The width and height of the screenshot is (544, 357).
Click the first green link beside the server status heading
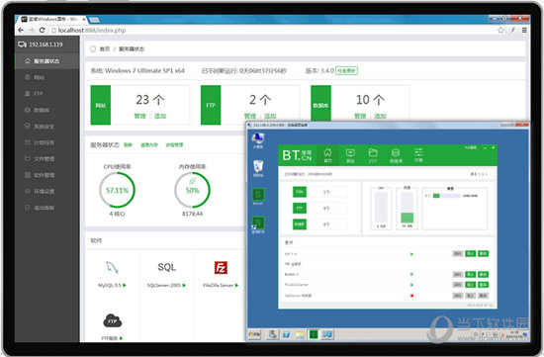128,145
